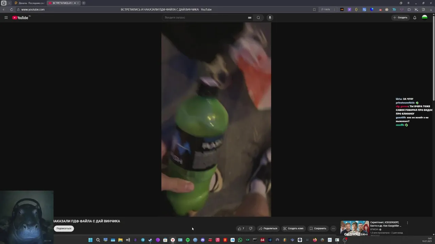The height and width of the screenshot is (244, 435).
Task: Click the Создать button
Action: [x=400, y=18]
